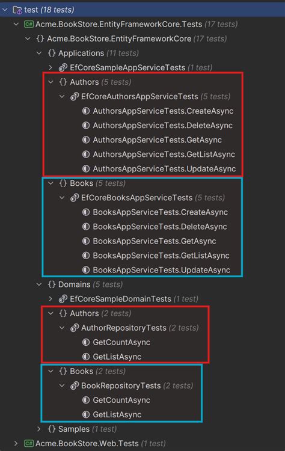The image size is (285, 451).
Task: Select the AuthorsAppServiceTests.GetAsync test
Action: click(x=158, y=140)
